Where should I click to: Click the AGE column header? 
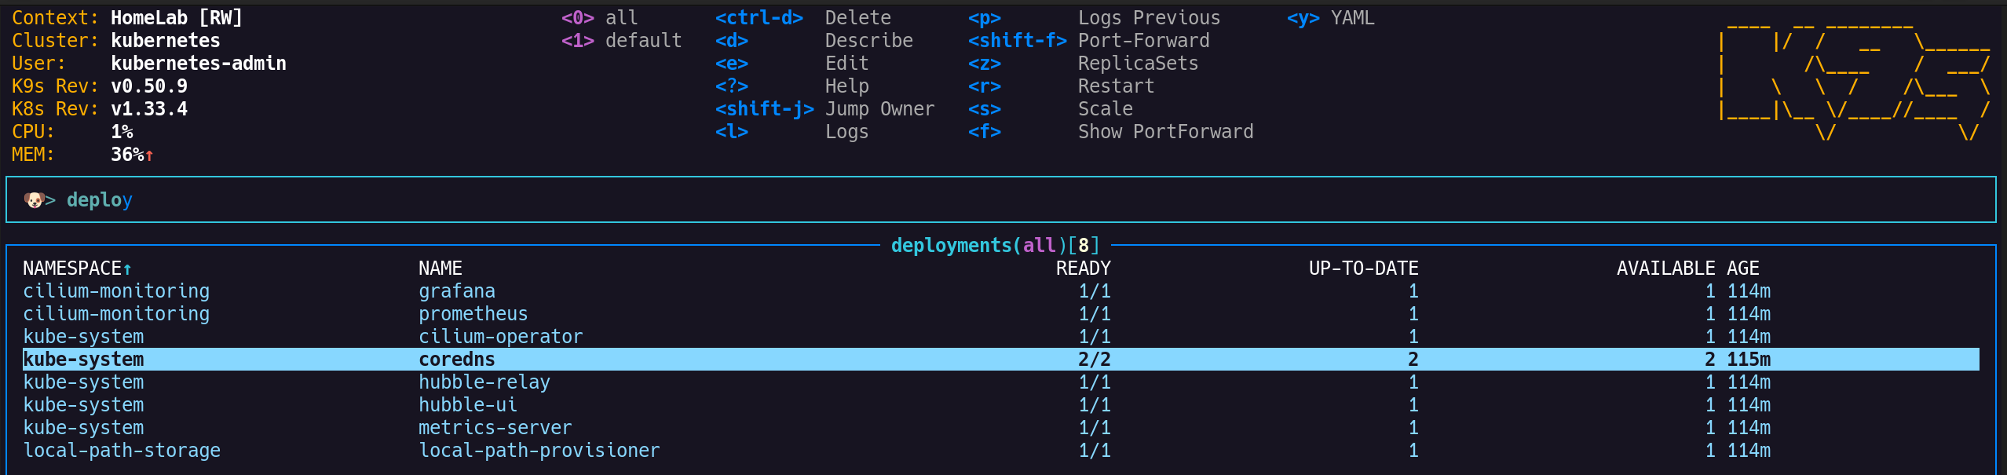[1743, 269]
